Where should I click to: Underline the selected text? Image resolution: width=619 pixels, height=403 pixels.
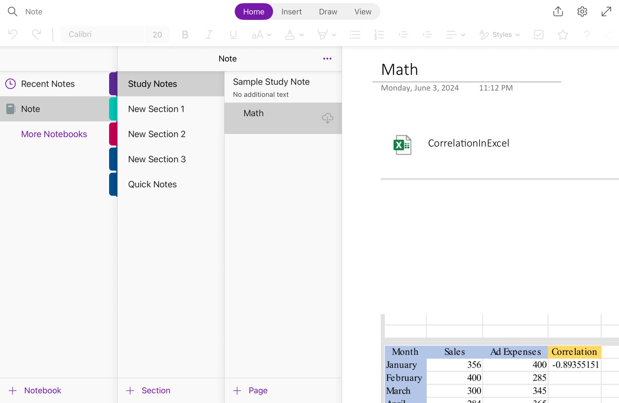[x=233, y=34]
